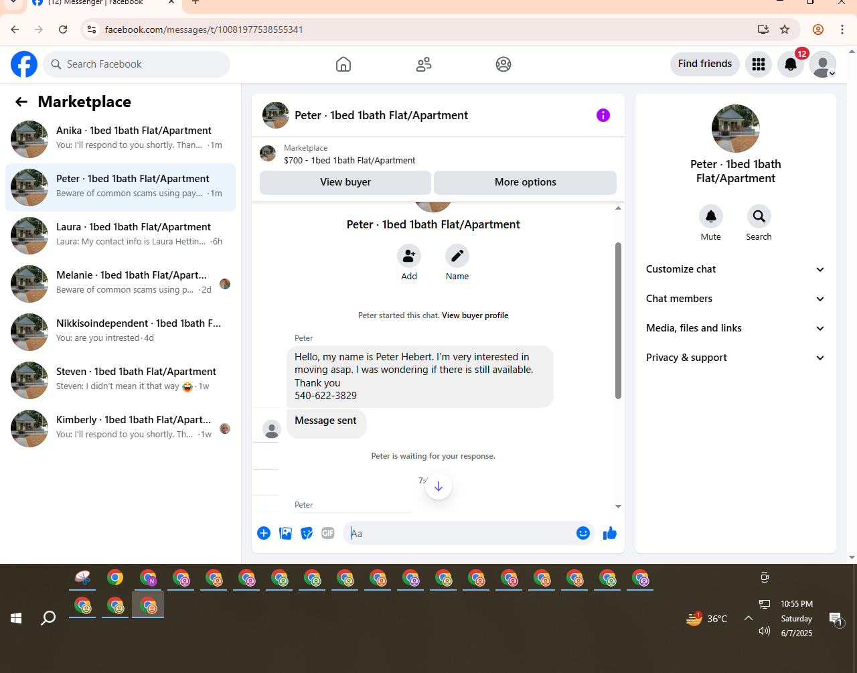
Task: Open the View buyer profile link
Action: click(x=475, y=315)
